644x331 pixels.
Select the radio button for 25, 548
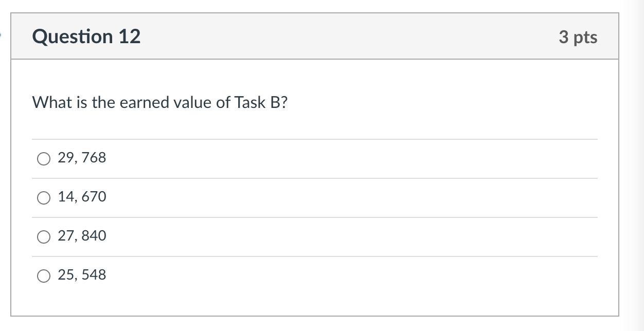click(44, 276)
